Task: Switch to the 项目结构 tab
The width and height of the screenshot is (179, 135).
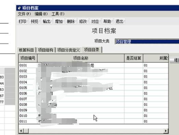Action: [x=46, y=50]
